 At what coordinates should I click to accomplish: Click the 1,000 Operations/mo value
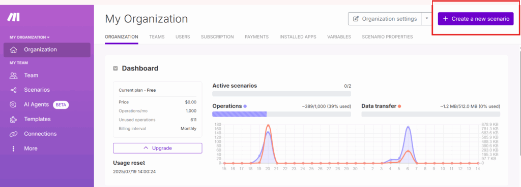pyautogui.click(x=191, y=111)
